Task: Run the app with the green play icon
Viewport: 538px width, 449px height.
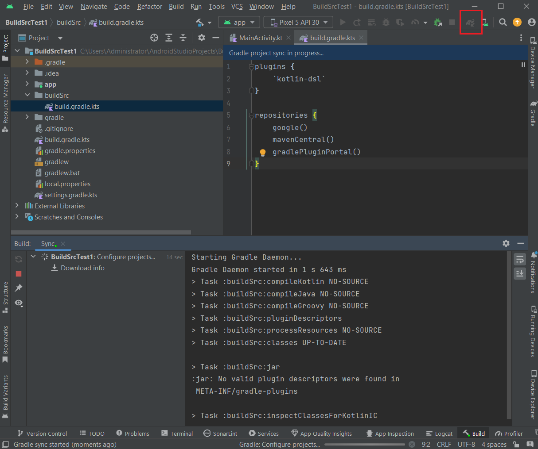Action: [x=343, y=22]
